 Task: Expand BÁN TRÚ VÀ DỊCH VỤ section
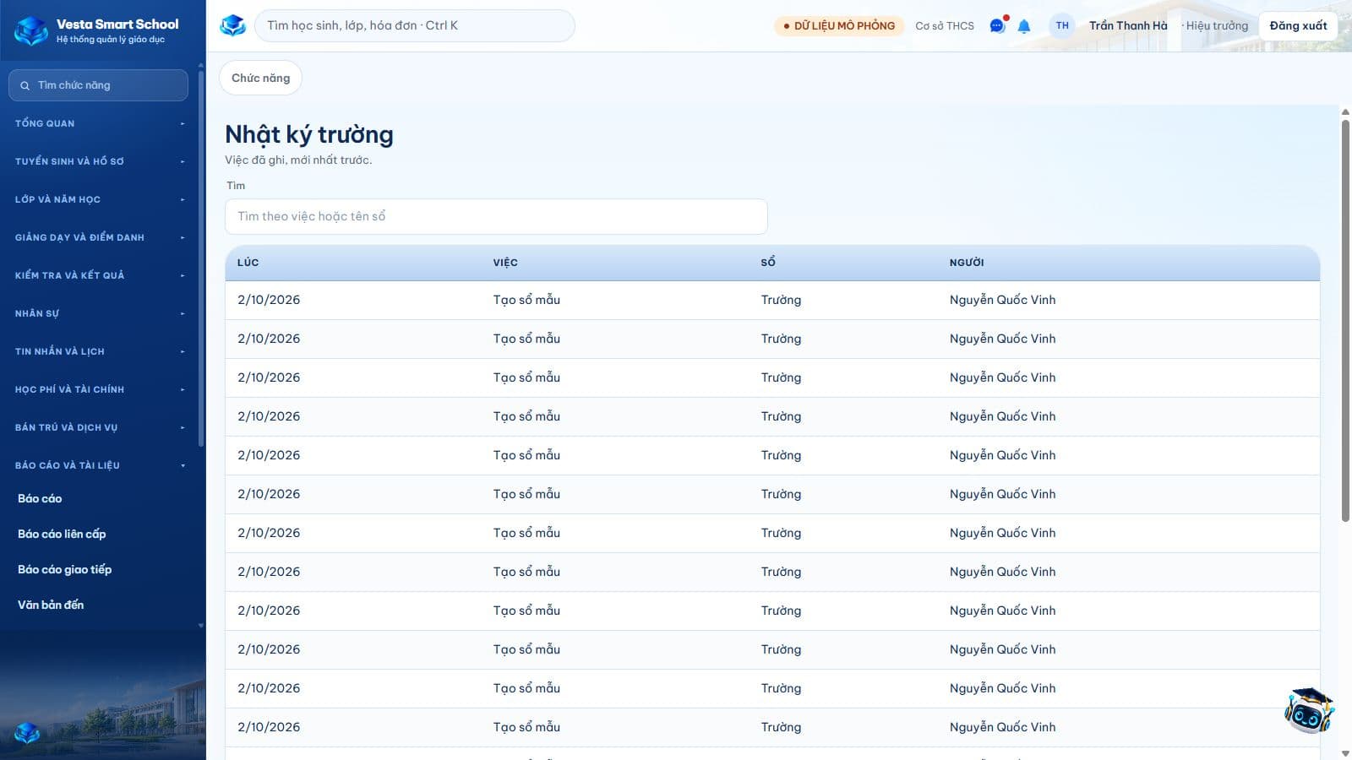pyautogui.click(x=101, y=427)
